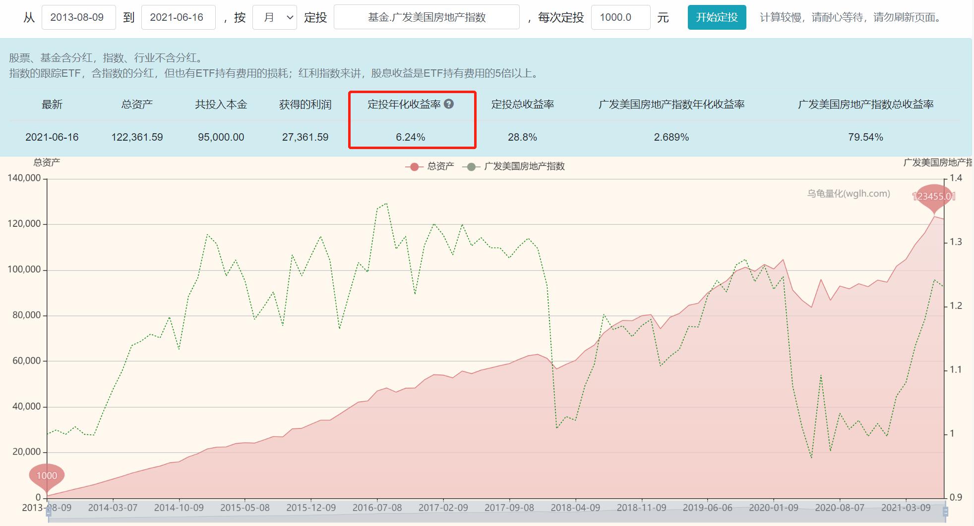Click the 1000 starting-value marker pin

point(47,476)
